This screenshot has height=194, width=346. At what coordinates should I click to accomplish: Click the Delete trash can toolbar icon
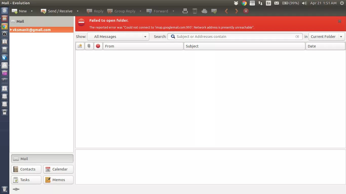point(195,11)
